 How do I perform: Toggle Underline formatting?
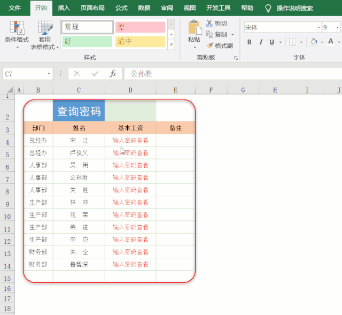(x=272, y=42)
